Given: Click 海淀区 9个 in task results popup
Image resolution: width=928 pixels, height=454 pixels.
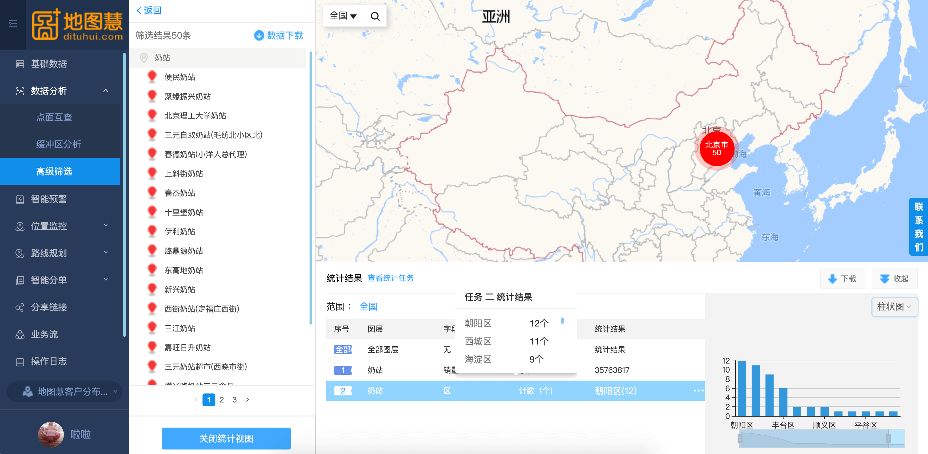Looking at the screenshot, I should 504,359.
